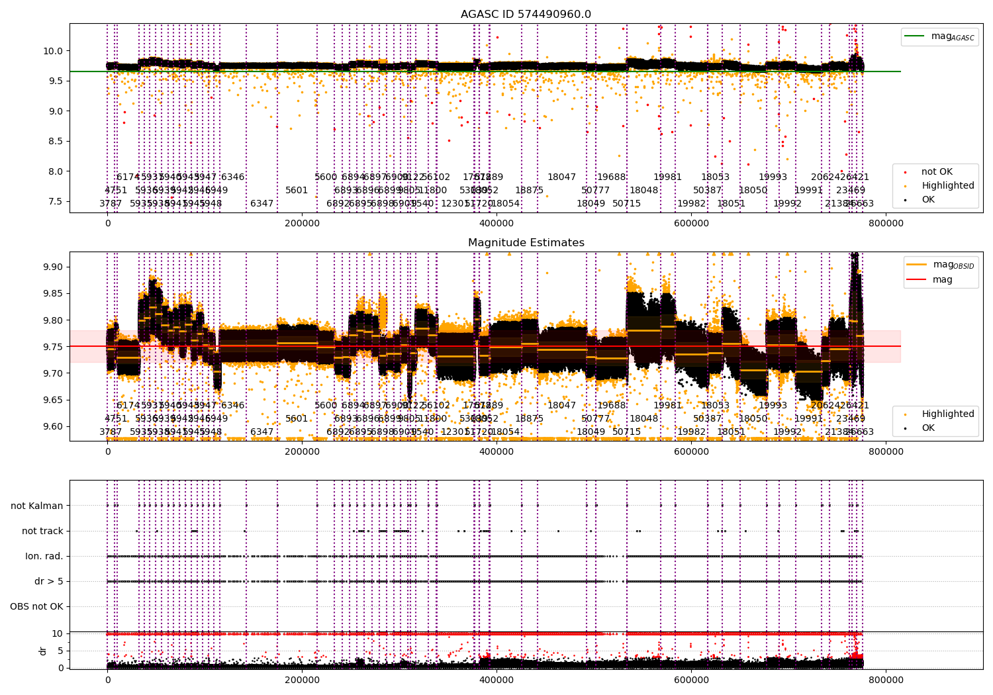Click the 'not OK' legend entry in top plot
The width and height of the screenshot is (993, 695).
tap(937, 171)
